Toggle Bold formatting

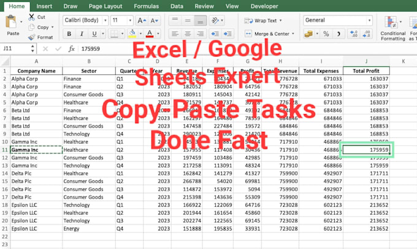coord(69,34)
